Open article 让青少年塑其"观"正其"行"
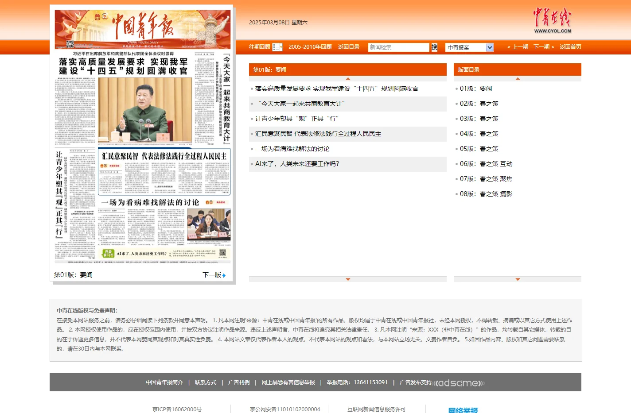The width and height of the screenshot is (631, 413). click(297, 119)
